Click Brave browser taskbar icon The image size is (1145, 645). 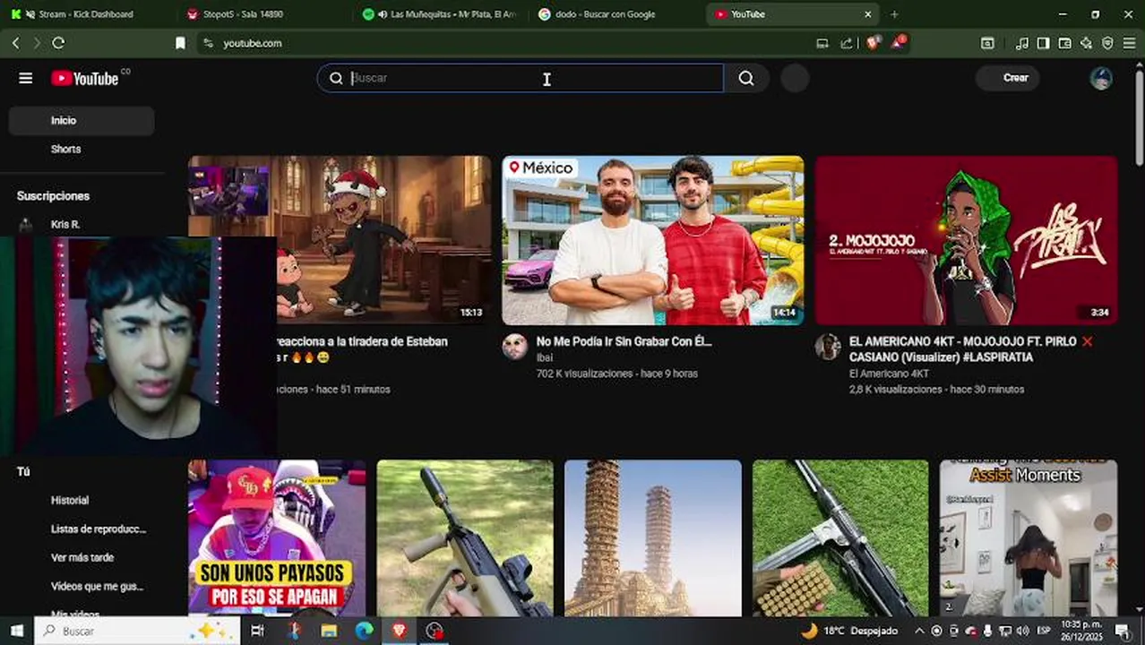click(400, 631)
